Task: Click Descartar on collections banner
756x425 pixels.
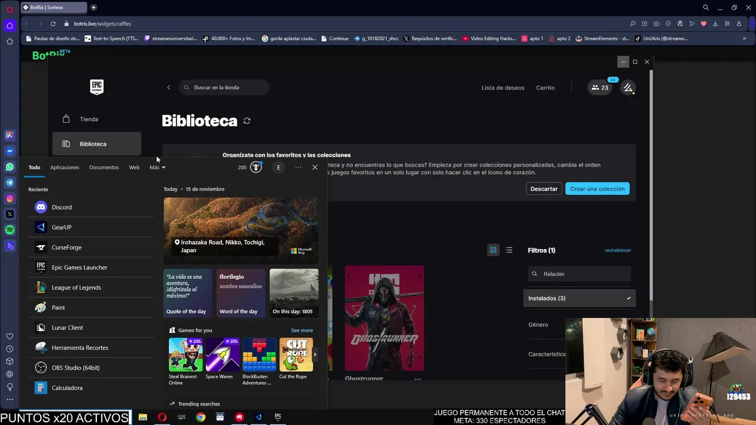Action: click(x=544, y=189)
